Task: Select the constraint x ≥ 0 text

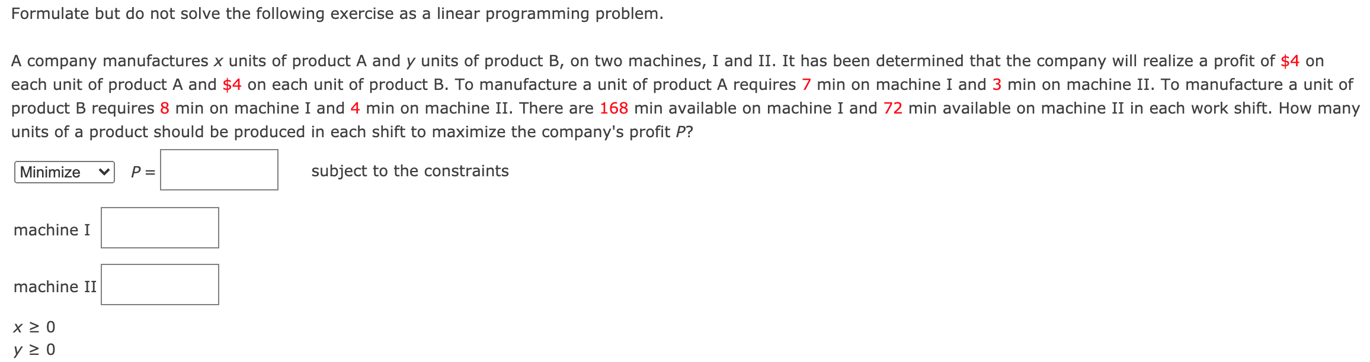Action: coord(33,327)
